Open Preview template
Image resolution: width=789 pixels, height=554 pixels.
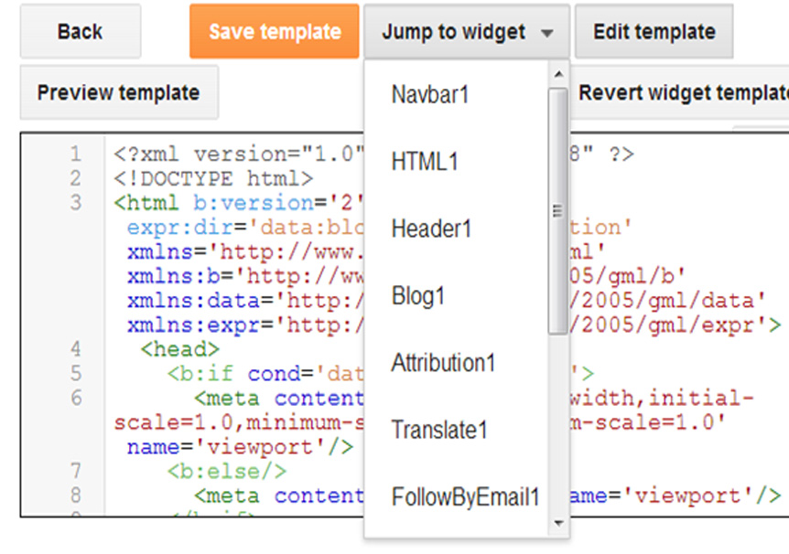pos(118,92)
